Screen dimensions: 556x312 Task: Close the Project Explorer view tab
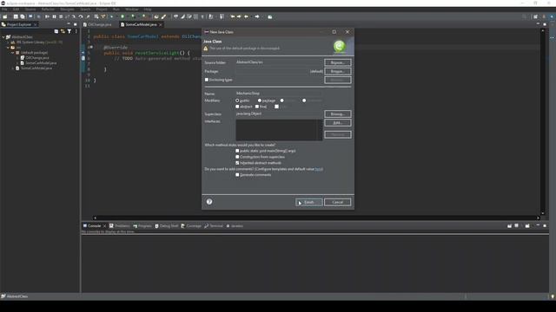35,25
